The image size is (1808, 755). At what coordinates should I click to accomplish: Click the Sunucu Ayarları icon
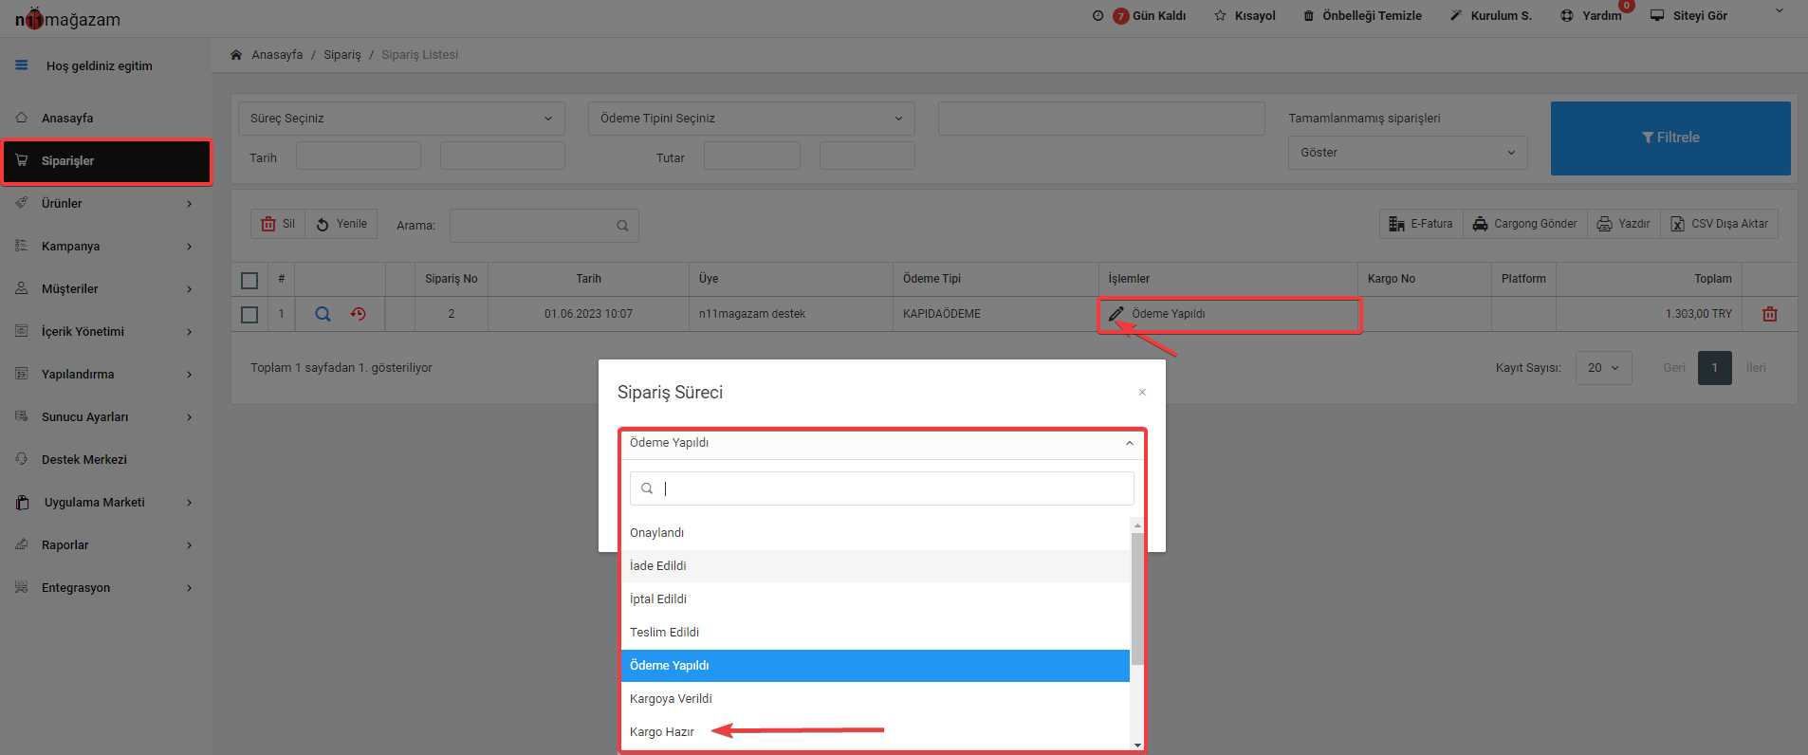click(21, 416)
